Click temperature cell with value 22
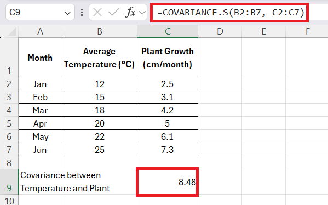328x205 pixels. 100,136
